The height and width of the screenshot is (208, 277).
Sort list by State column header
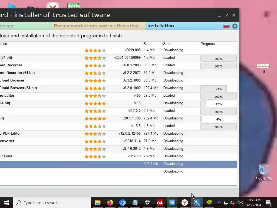tap(181, 44)
